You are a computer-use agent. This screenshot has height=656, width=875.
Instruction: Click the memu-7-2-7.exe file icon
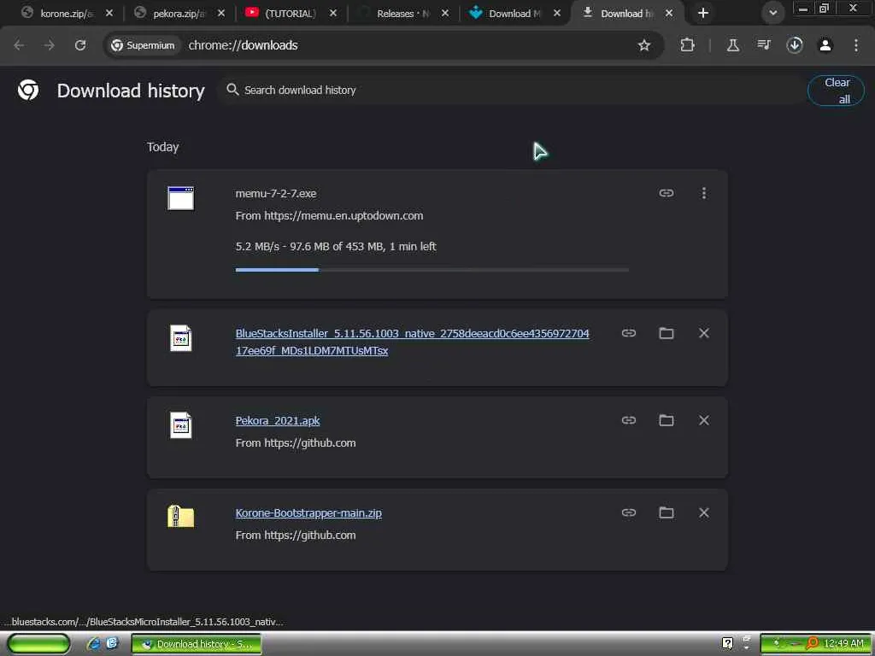click(181, 198)
